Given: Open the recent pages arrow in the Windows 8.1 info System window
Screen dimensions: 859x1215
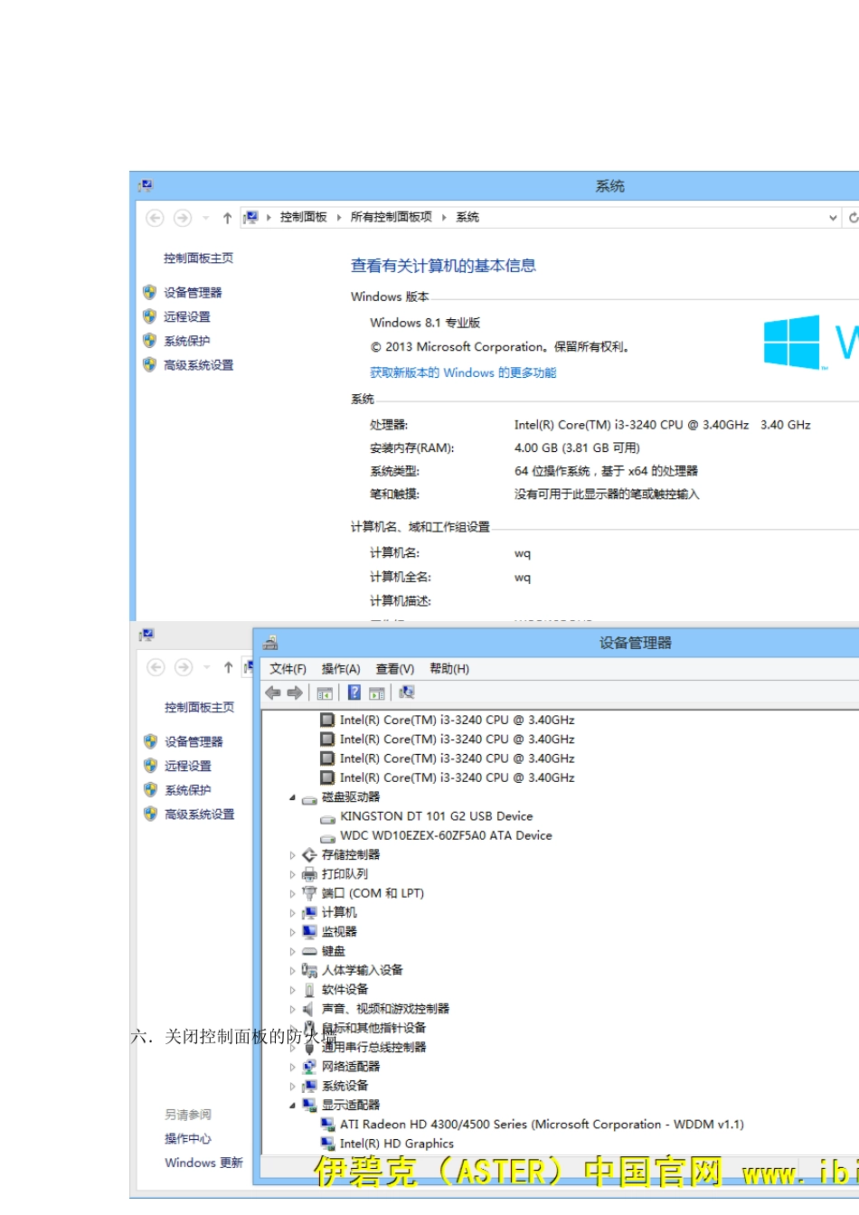Looking at the screenshot, I should pyautogui.click(x=205, y=218).
